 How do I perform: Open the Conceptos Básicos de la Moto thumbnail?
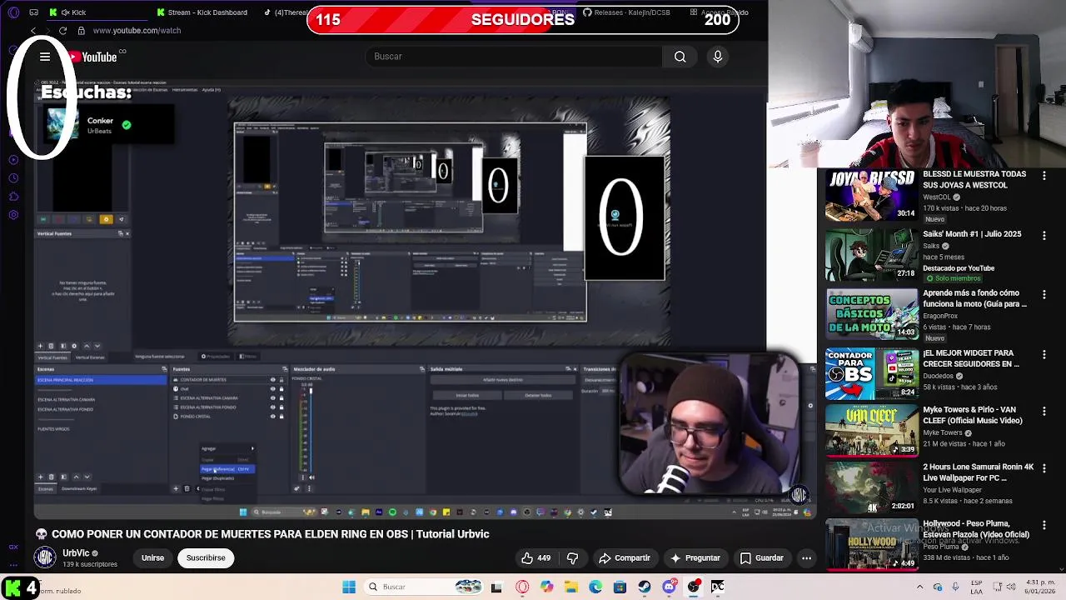pyautogui.click(x=871, y=315)
